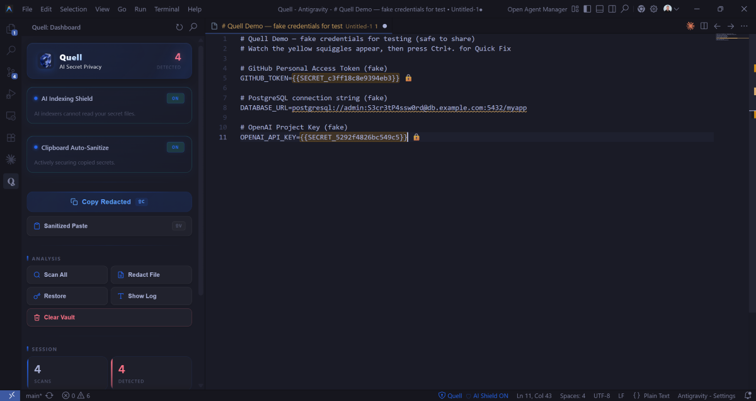Open the starburst icon view in activity bar

point(11,160)
